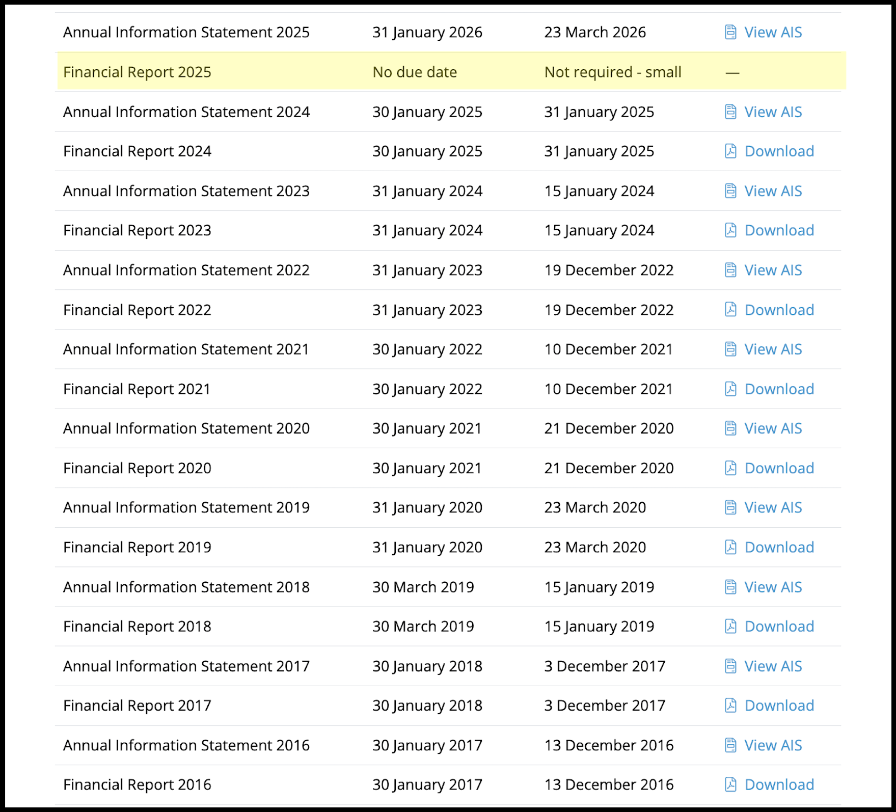Open View AIS link for 2018 statement

tap(773, 587)
